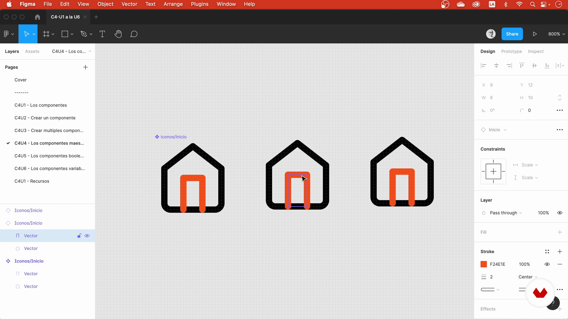
Task: Open distribute spacing dropdown
Action: [x=560, y=66]
